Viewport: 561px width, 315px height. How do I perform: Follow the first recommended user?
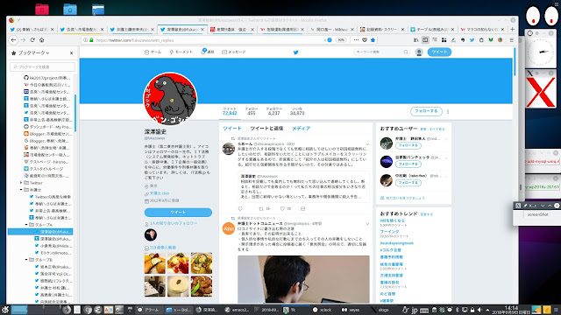pos(408,146)
